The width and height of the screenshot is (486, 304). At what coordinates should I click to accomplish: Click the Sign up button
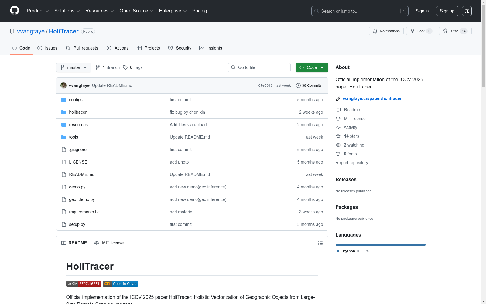pos(447,11)
